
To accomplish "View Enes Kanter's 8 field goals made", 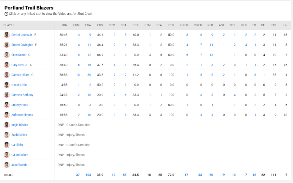I will 79,55.
